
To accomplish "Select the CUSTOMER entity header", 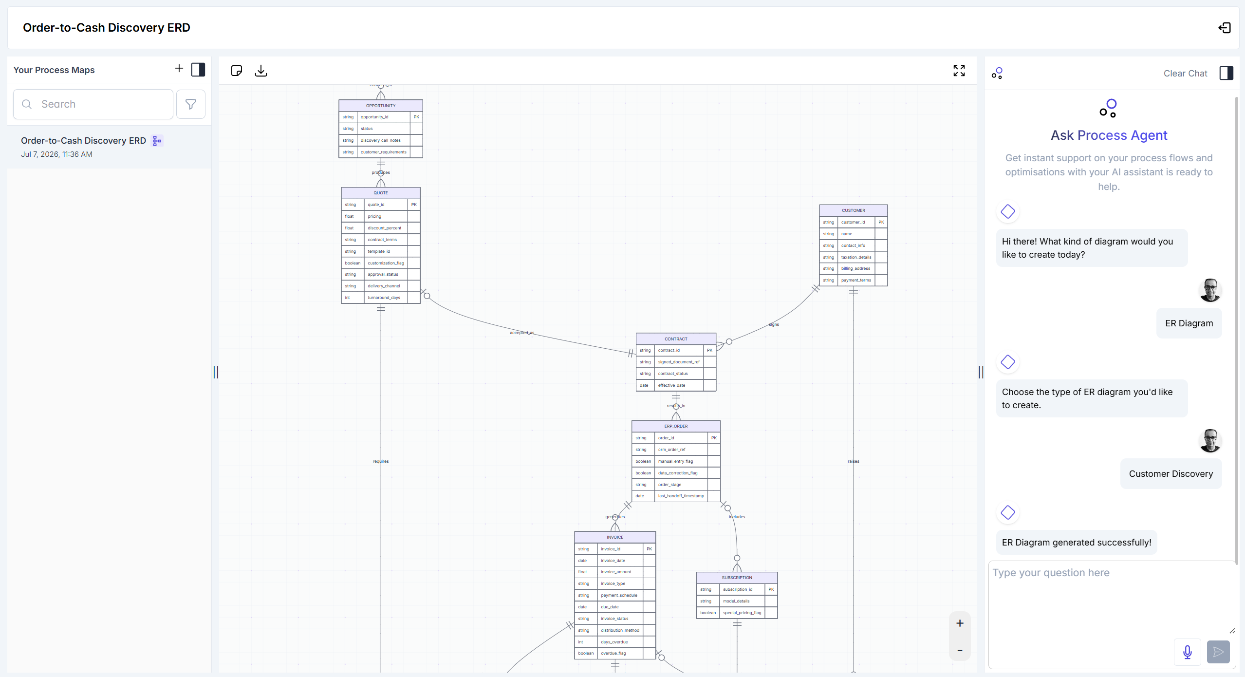I will pos(853,210).
